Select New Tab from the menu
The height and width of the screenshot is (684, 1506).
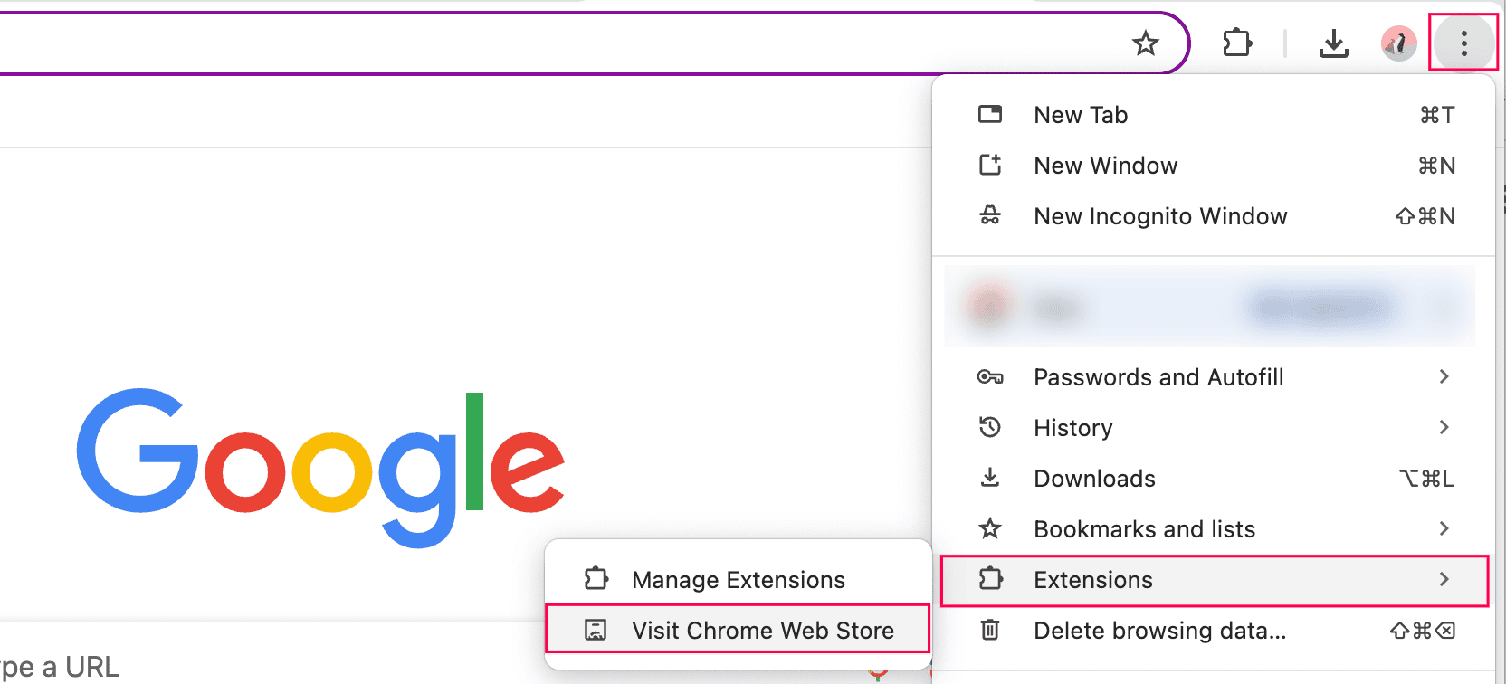[x=1081, y=115]
